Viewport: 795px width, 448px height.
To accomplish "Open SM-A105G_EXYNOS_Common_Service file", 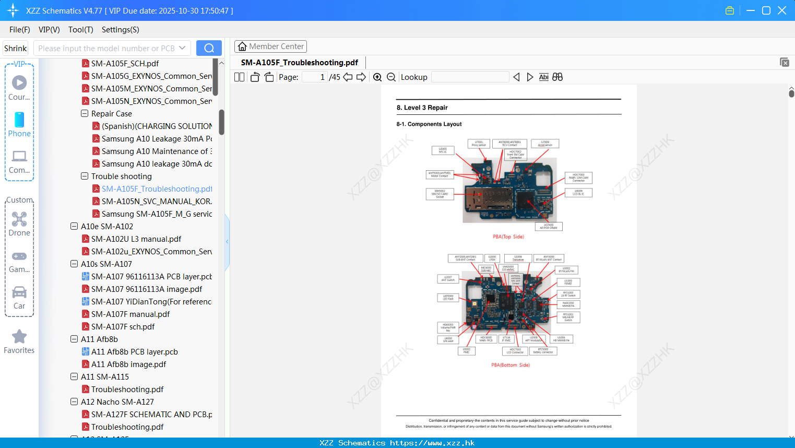I will pos(147,76).
